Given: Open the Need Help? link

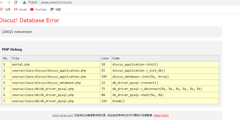Looking at the screenshot, I should click(x=161, y=115).
